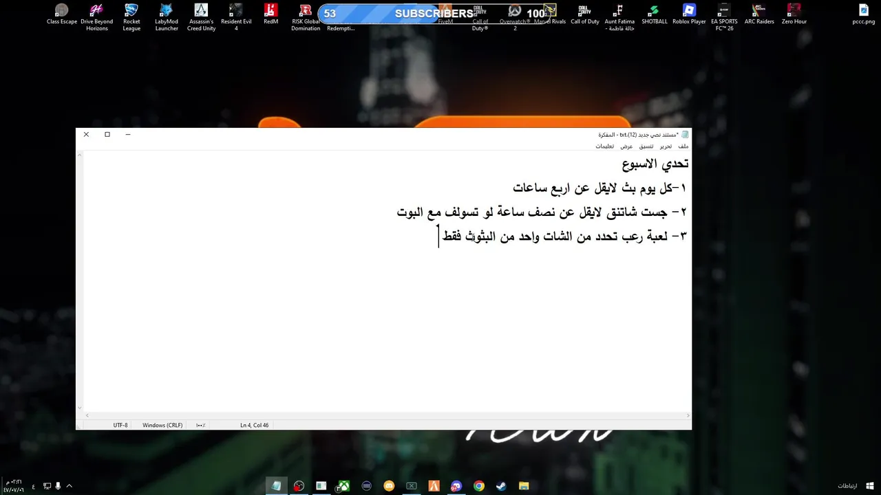Select the pccc.png file on the desktop
Screen dimensions: 881x495
point(864,14)
